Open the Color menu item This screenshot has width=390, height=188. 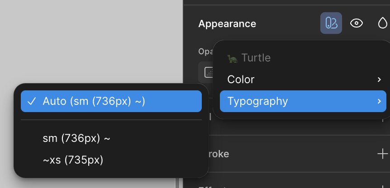tap(241, 80)
